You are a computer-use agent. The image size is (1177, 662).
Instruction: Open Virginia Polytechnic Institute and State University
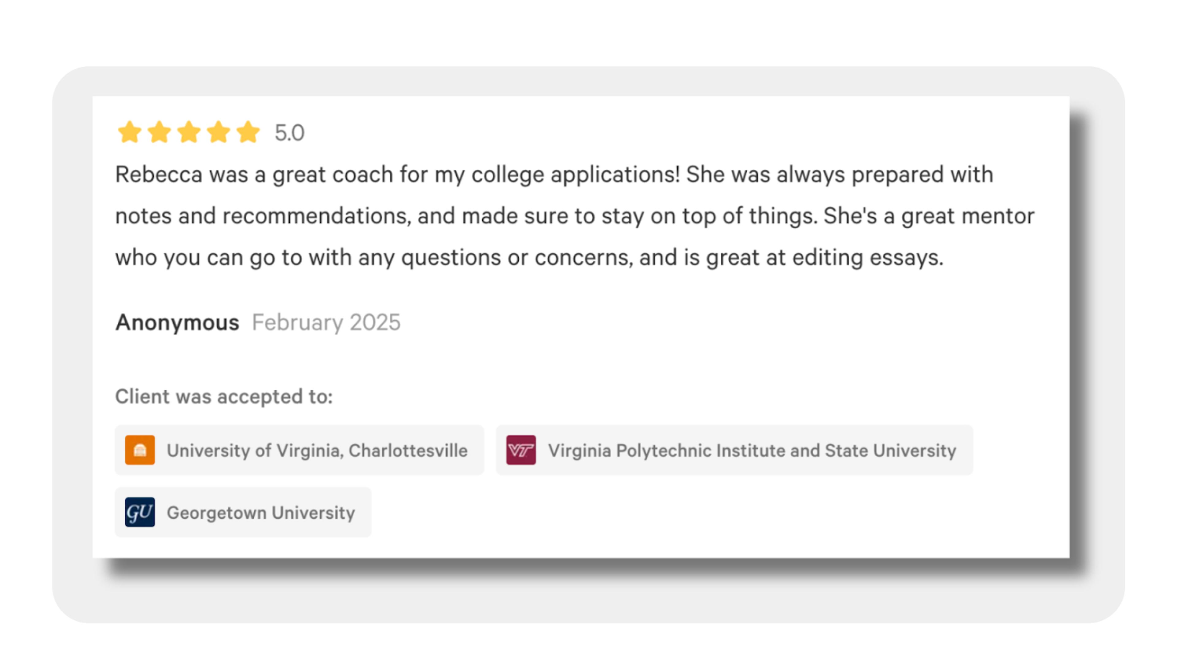(752, 451)
